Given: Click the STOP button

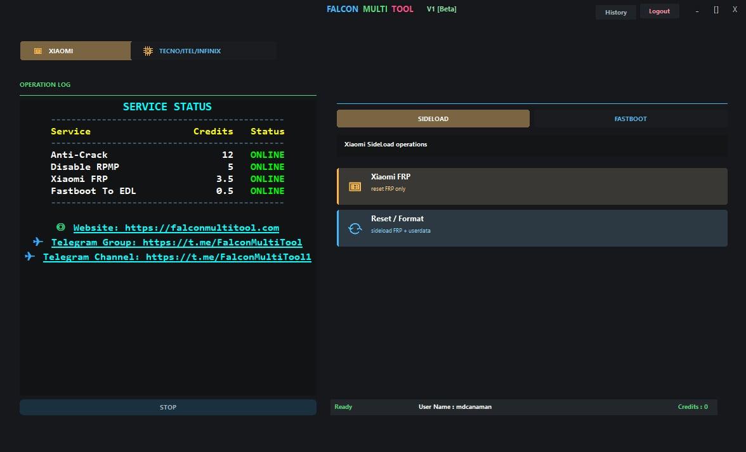Looking at the screenshot, I should tap(168, 408).
